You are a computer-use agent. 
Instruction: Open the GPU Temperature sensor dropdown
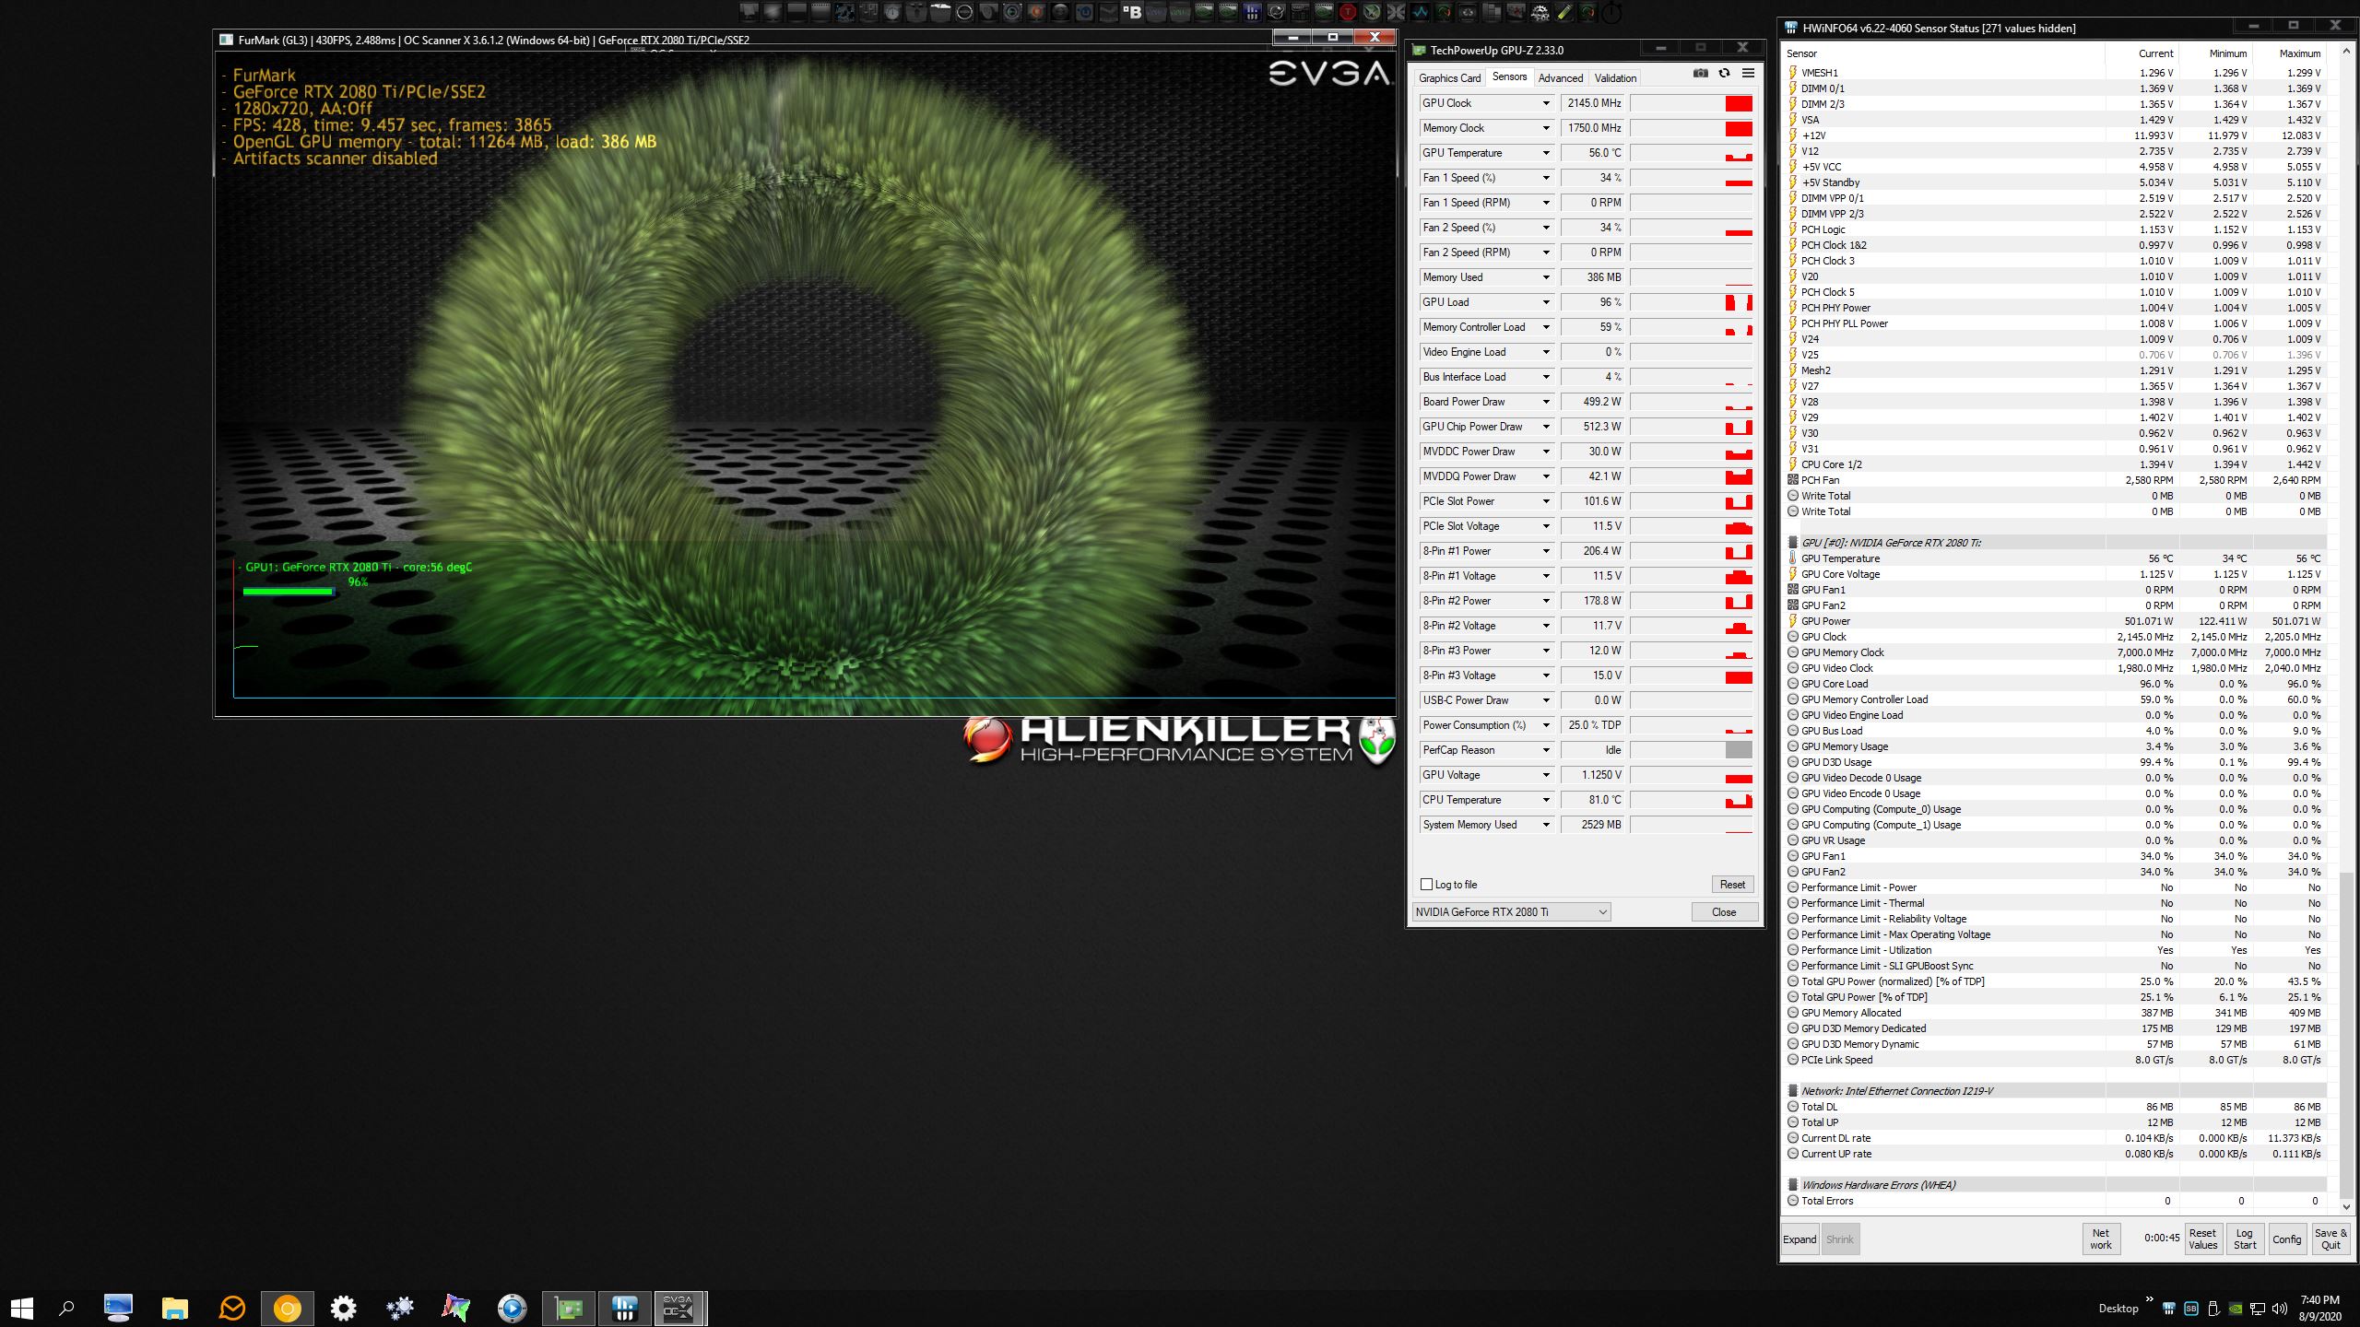coord(1546,153)
